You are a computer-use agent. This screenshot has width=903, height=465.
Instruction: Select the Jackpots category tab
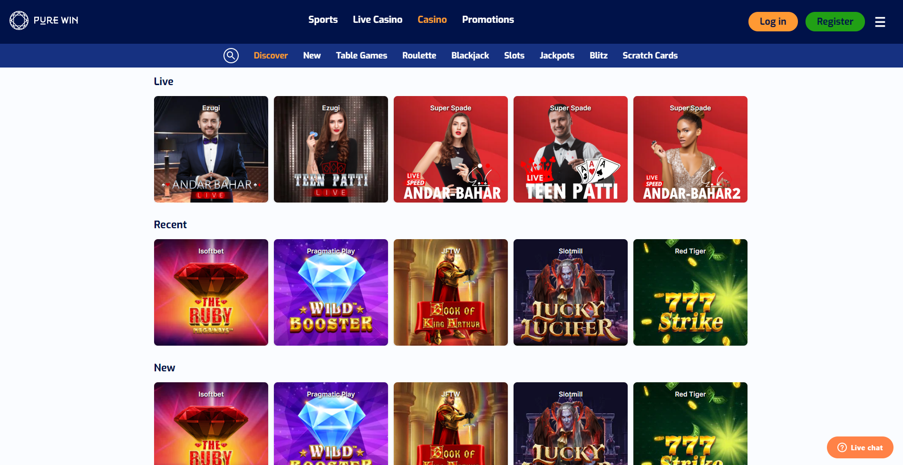(557, 56)
